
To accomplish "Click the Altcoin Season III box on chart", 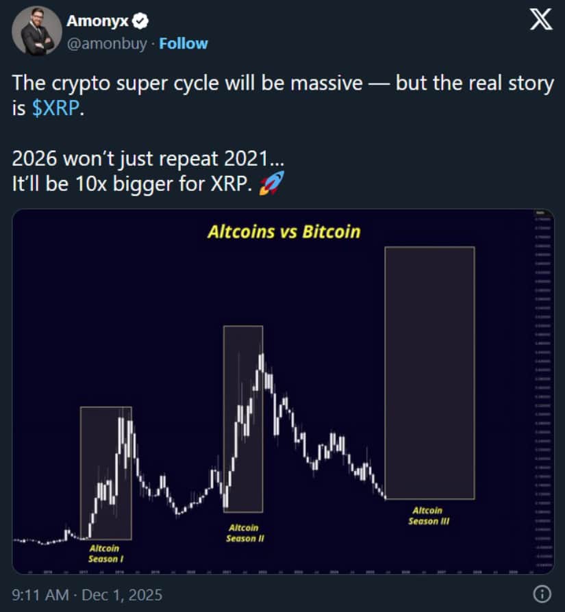I will click(429, 373).
